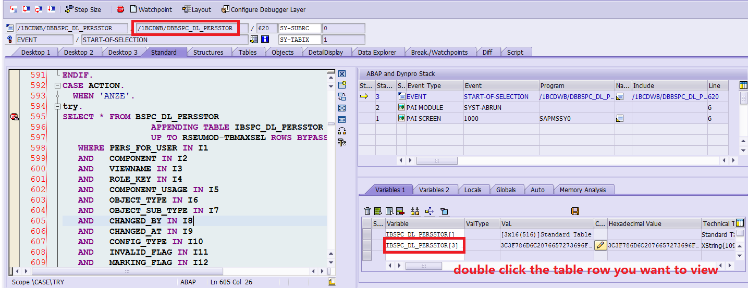Click the trash delete icon in the variables toolbar
This screenshot has height=288, width=748.
[x=367, y=211]
